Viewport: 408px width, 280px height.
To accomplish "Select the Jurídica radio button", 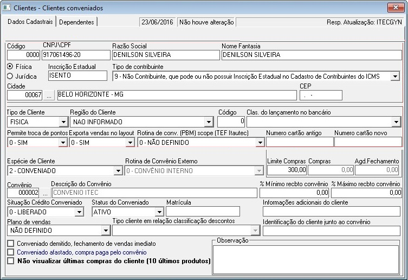I will [10, 77].
